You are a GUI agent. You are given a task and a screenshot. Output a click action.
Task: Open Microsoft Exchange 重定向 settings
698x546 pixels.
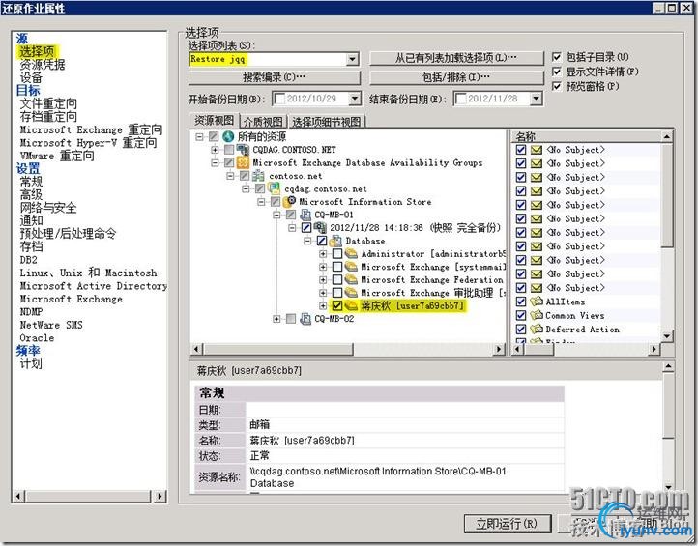point(91,129)
